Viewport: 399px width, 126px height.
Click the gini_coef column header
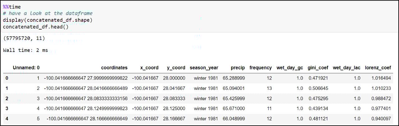(x=318, y=68)
